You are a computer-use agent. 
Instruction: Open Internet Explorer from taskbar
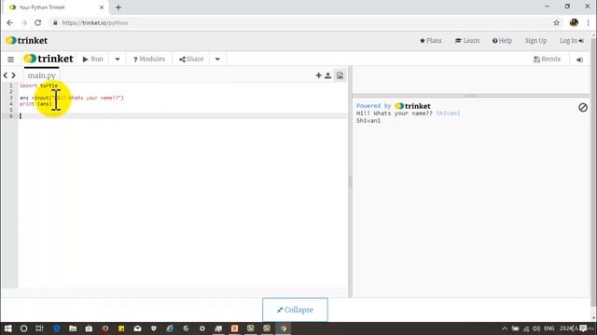pyautogui.click(x=170, y=328)
